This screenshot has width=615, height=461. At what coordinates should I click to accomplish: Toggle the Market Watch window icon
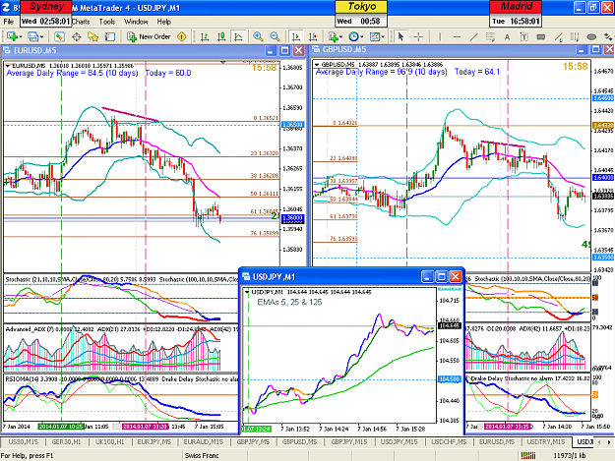(59, 36)
